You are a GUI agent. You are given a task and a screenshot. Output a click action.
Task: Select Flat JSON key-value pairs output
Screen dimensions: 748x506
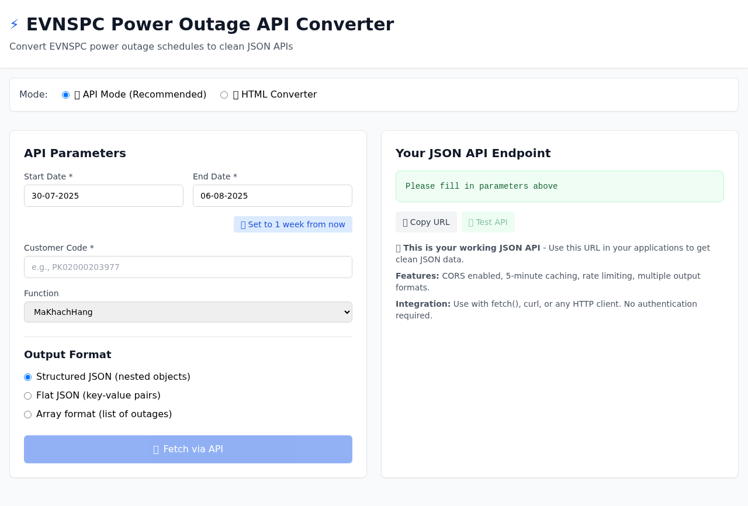tap(27, 396)
